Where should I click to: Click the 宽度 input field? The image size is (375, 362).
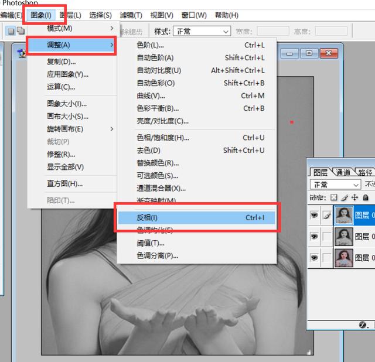tap(273, 31)
